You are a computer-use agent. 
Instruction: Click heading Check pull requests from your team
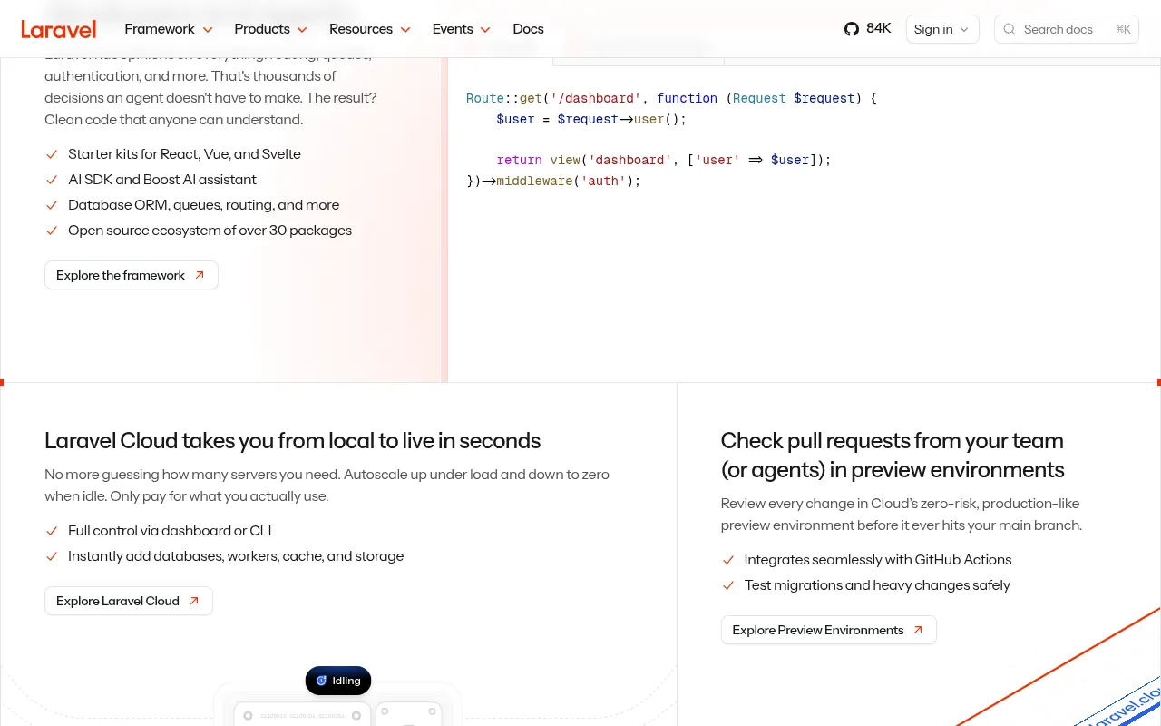coord(893,456)
